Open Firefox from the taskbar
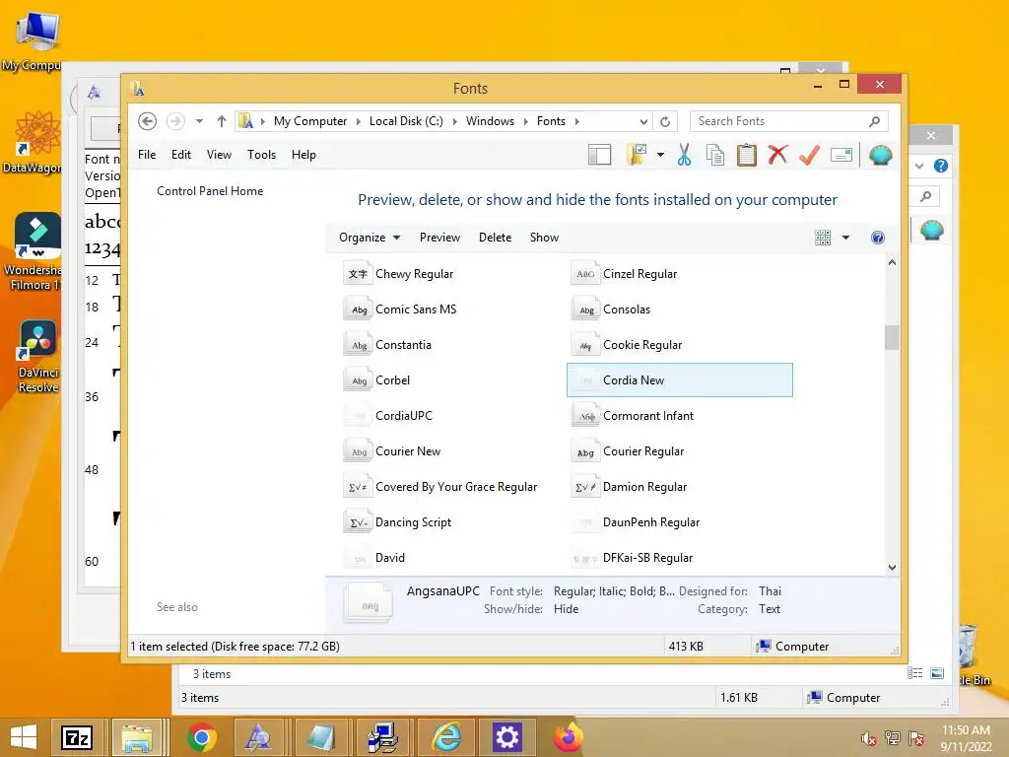The height and width of the screenshot is (757, 1009). [568, 737]
